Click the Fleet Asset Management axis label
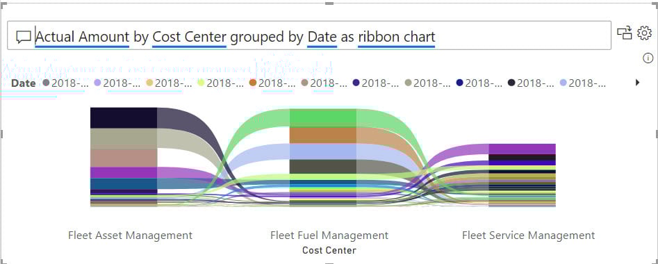The image size is (658, 264). coord(130,235)
